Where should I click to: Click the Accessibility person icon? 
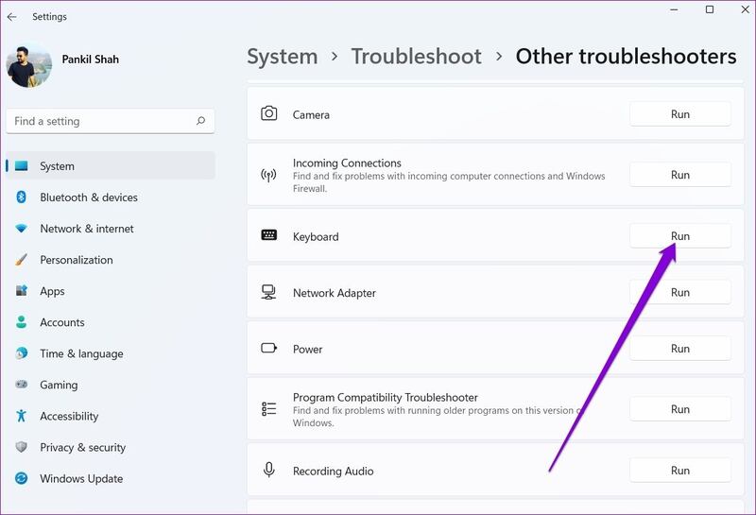point(21,416)
